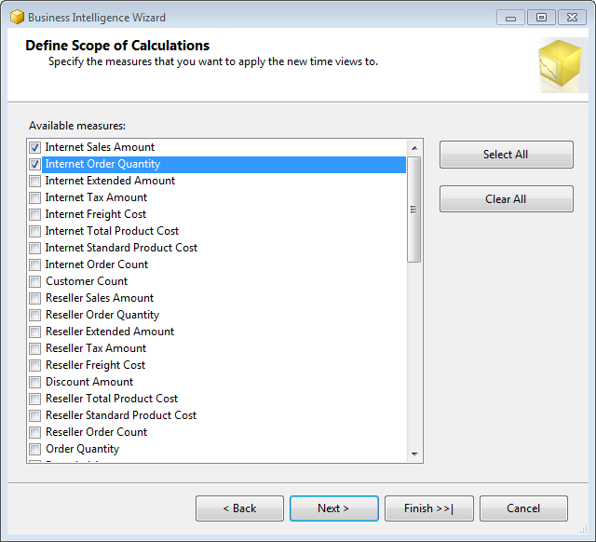596x542 pixels.
Task: Uncheck the Internet Sales Amount checkbox
Action: [35, 147]
